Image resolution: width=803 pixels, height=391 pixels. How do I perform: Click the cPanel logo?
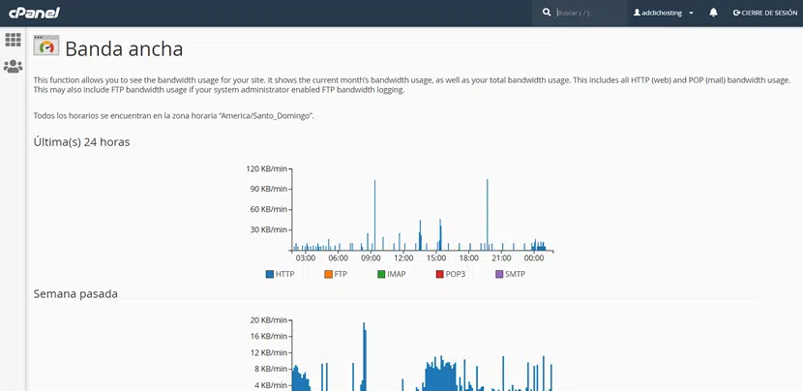click(x=34, y=13)
